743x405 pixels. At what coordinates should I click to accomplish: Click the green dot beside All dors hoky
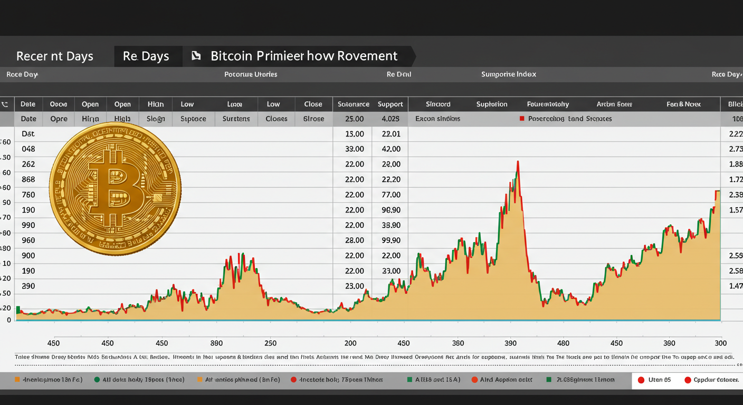pos(97,380)
